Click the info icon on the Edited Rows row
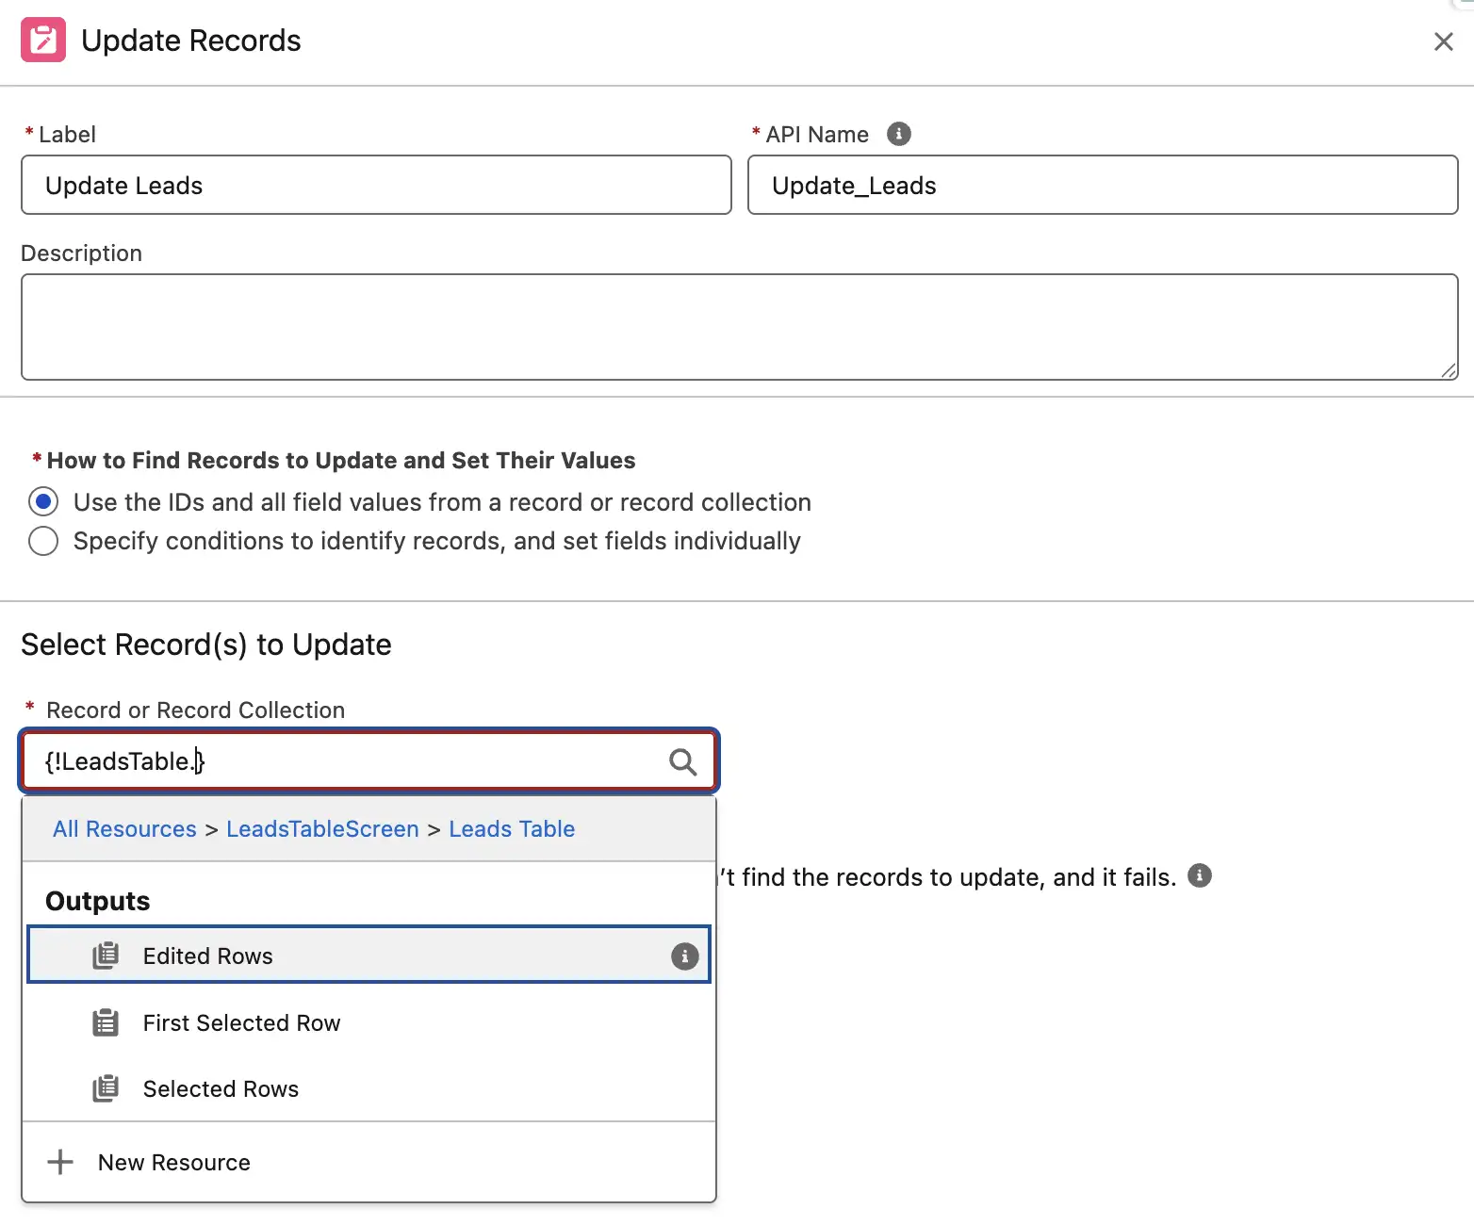Image resolution: width=1474 pixels, height=1225 pixels. pyautogui.click(x=684, y=955)
